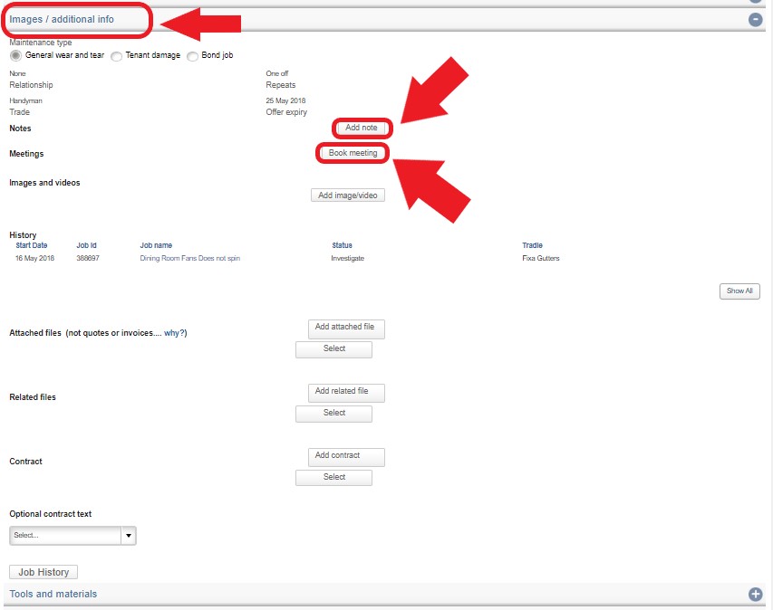Click the Add note button
The height and width of the screenshot is (610, 773).
coord(362,128)
